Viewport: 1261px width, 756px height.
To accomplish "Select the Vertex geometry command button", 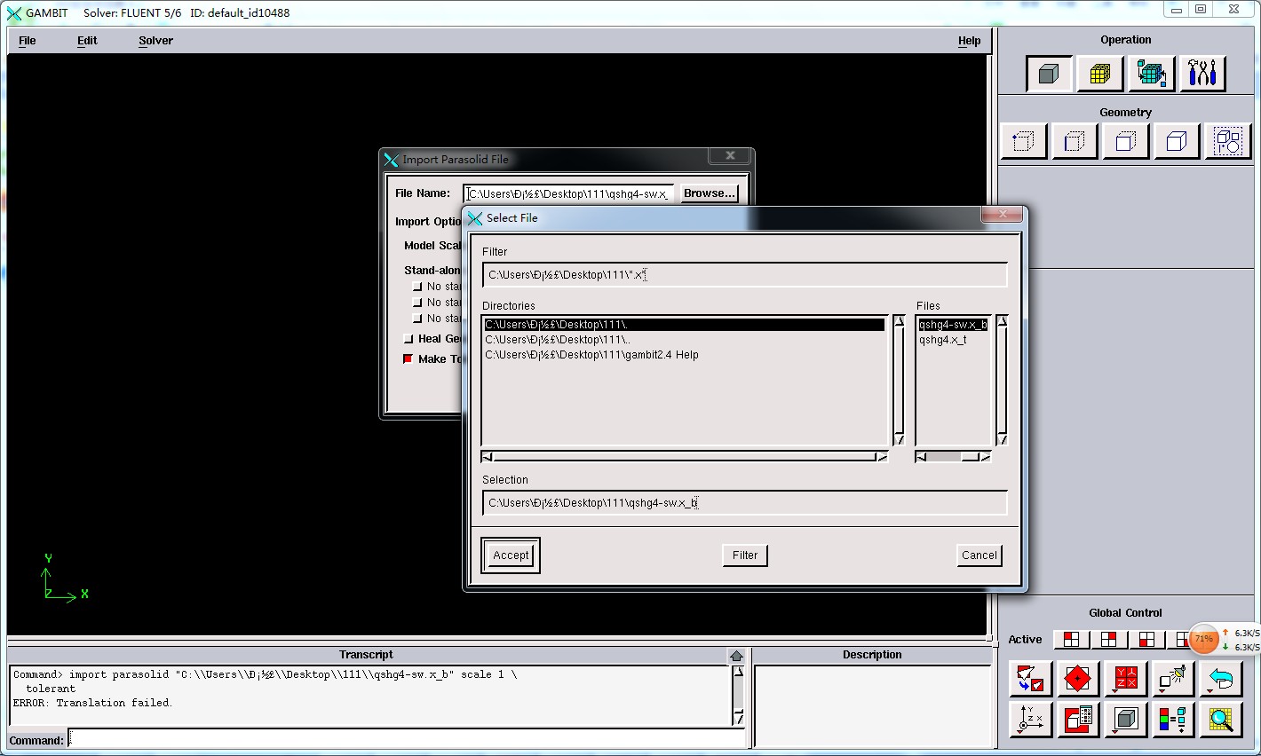I will point(1023,142).
